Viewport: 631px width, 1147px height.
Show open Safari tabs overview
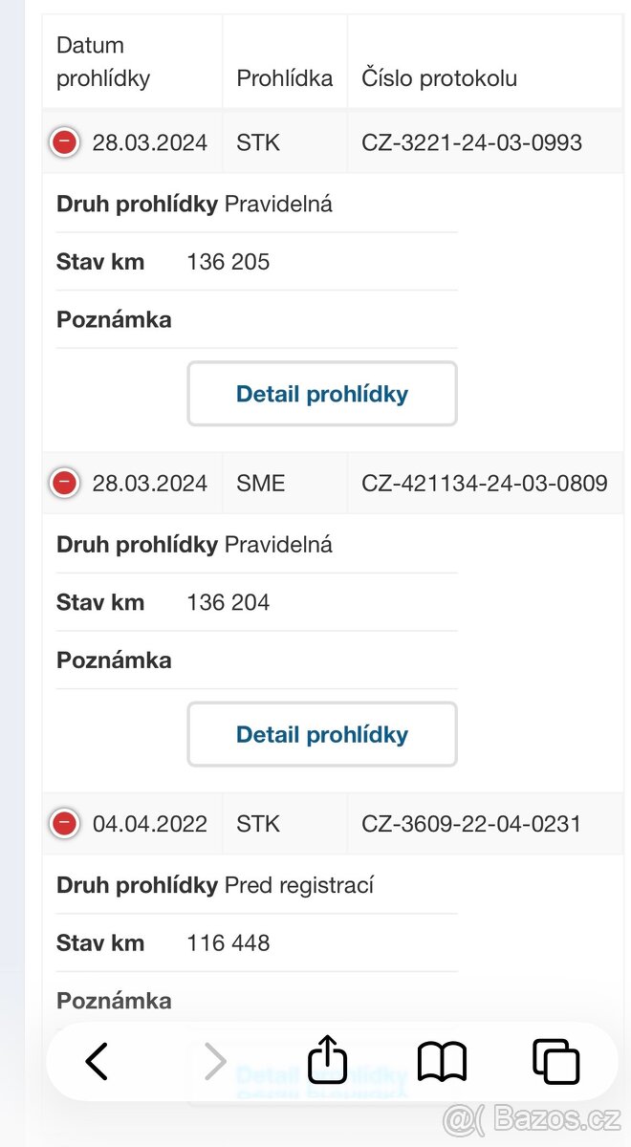[x=555, y=1061]
